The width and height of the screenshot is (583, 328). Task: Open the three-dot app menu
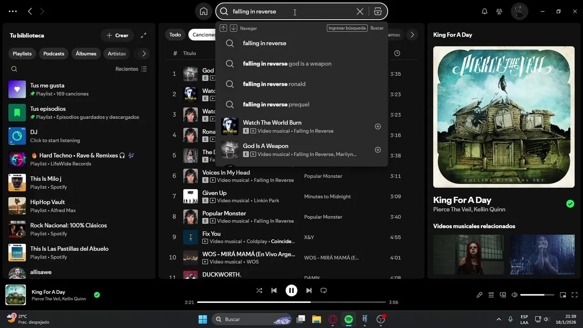(x=13, y=11)
